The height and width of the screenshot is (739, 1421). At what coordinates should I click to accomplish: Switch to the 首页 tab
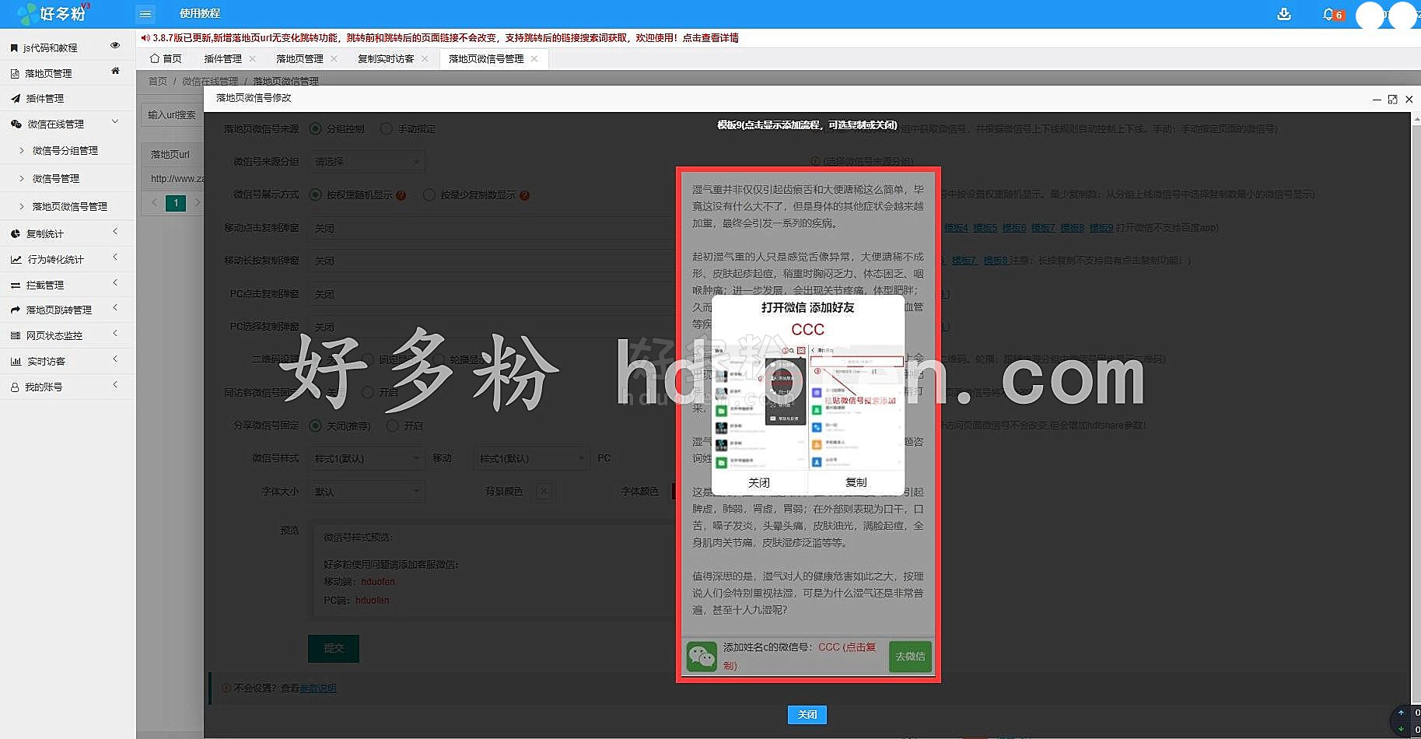click(x=166, y=59)
